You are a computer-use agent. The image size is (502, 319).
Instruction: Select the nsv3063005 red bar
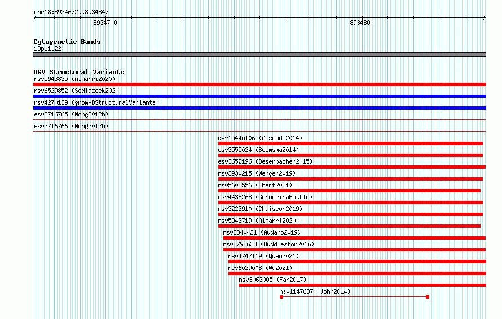click(363, 285)
